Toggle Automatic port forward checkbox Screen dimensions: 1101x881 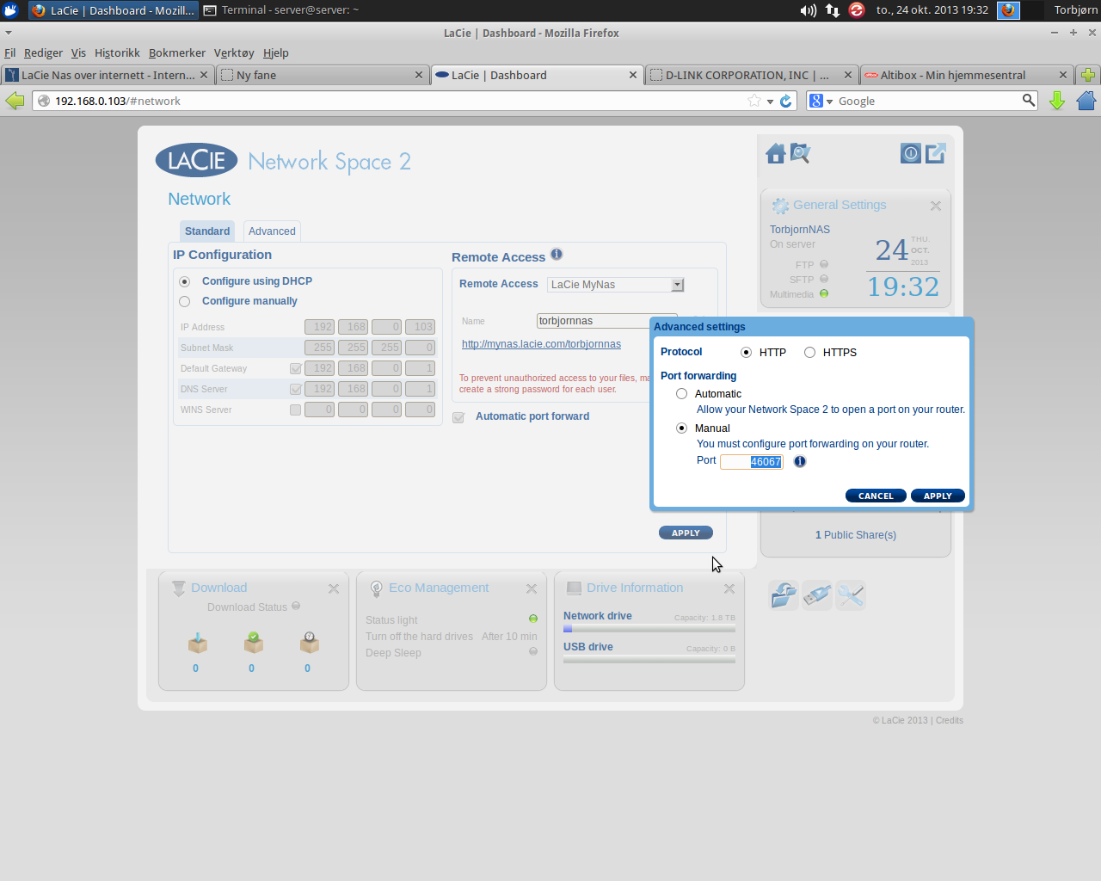[458, 417]
